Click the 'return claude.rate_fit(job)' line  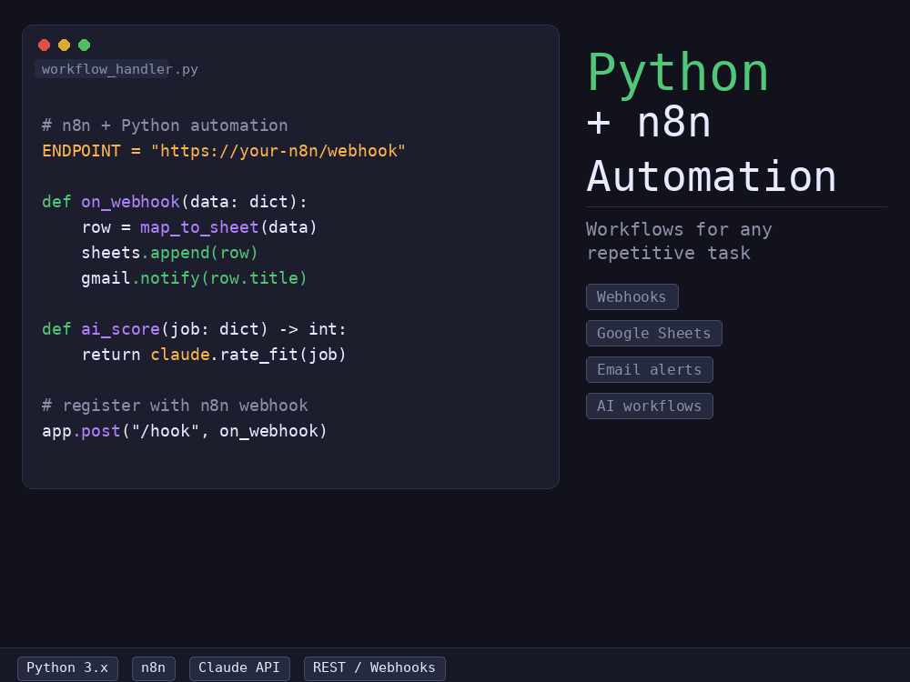(214, 356)
